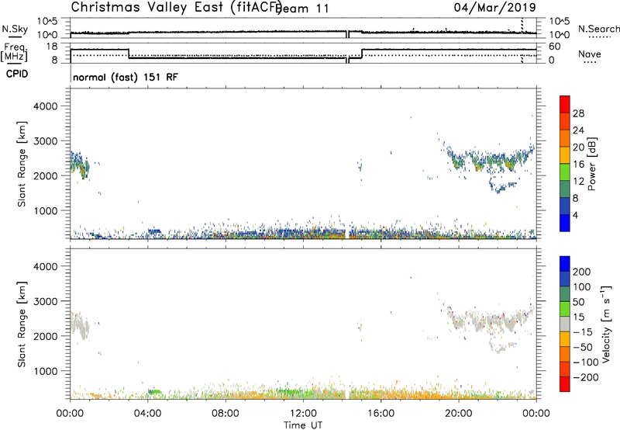The width and height of the screenshot is (620, 430).
Task: Click the 'Nave' legend label
Action: [590, 54]
